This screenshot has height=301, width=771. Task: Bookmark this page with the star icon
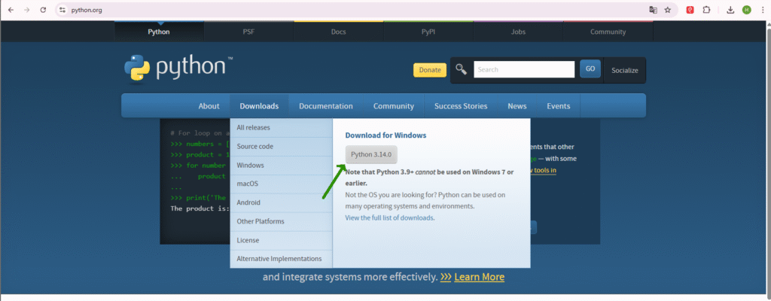[x=668, y=10]
